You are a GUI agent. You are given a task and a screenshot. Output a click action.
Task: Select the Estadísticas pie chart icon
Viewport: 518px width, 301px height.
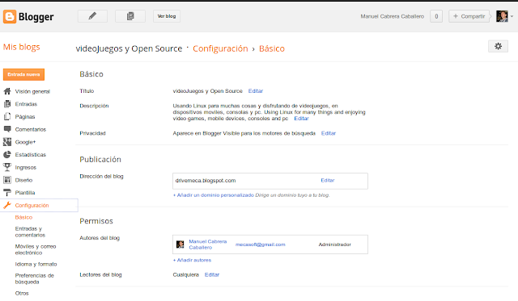coord(7,154)
